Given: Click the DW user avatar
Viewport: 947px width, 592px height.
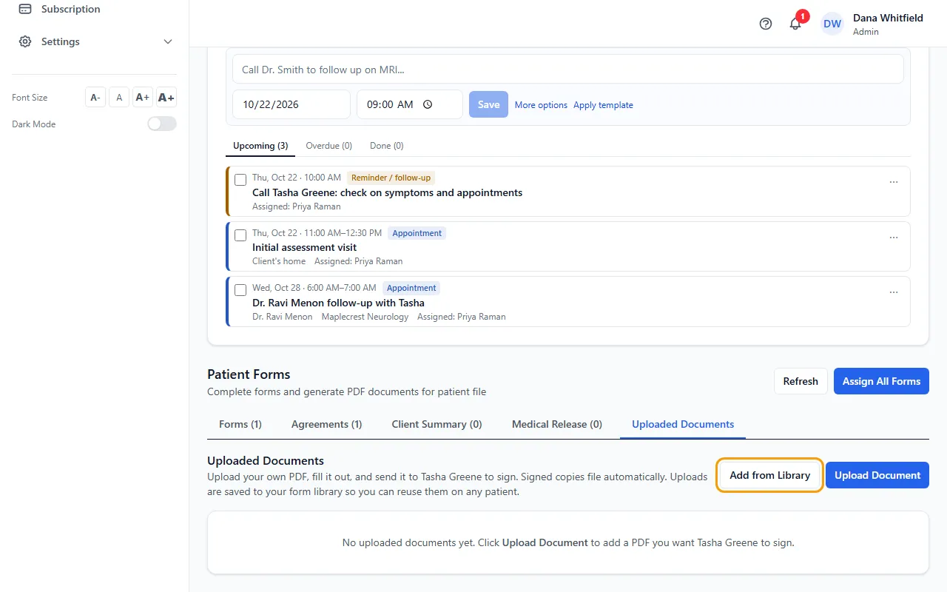Looking at the screenshot, I should [x=832, y=24].
